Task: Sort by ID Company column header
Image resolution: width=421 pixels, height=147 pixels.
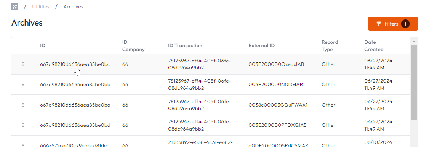Action: [x=133, y=46]
